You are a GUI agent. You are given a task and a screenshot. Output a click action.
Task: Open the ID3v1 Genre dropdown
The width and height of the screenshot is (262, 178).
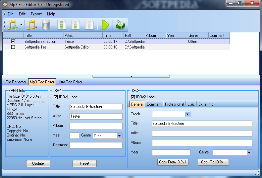tap(119, 136)
